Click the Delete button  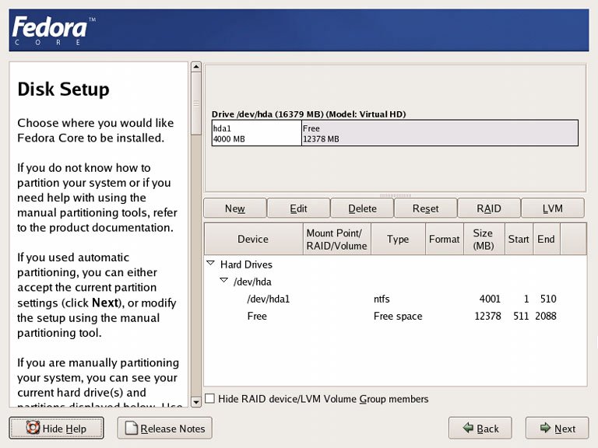coord(362,208)
